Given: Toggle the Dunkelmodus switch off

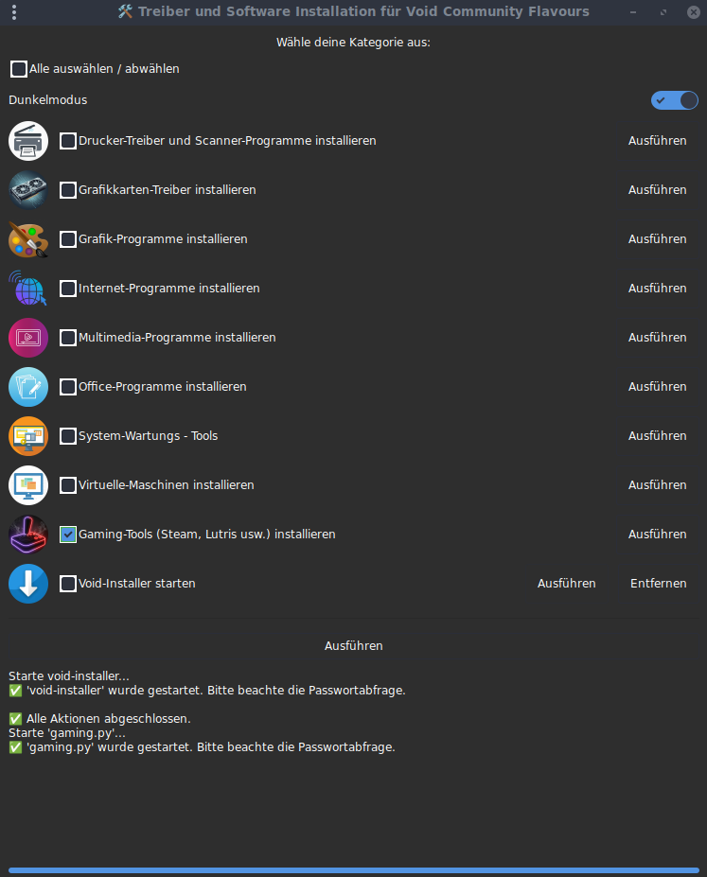Looking at the screenshot, I should (x=674, y=100).
